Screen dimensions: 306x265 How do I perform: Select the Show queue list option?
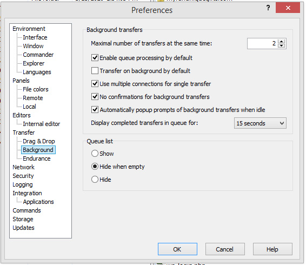coord(95,154)
